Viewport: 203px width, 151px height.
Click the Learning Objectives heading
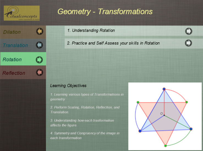[x=68, y=86]
